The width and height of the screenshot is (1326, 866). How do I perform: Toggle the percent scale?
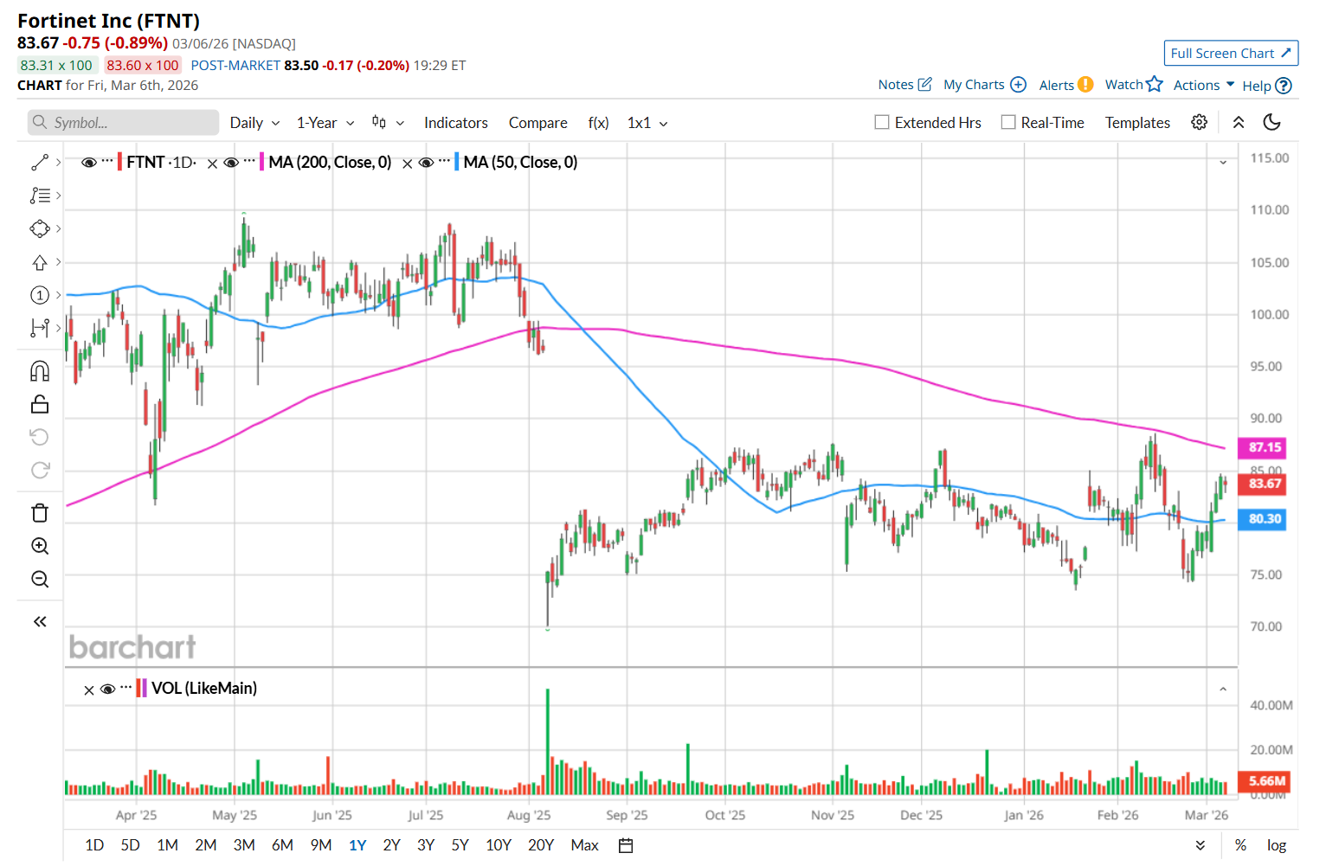[x=1240, y=845]
